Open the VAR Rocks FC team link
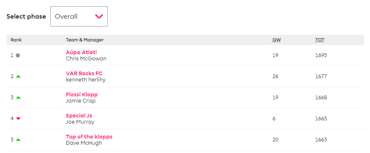 84,74
